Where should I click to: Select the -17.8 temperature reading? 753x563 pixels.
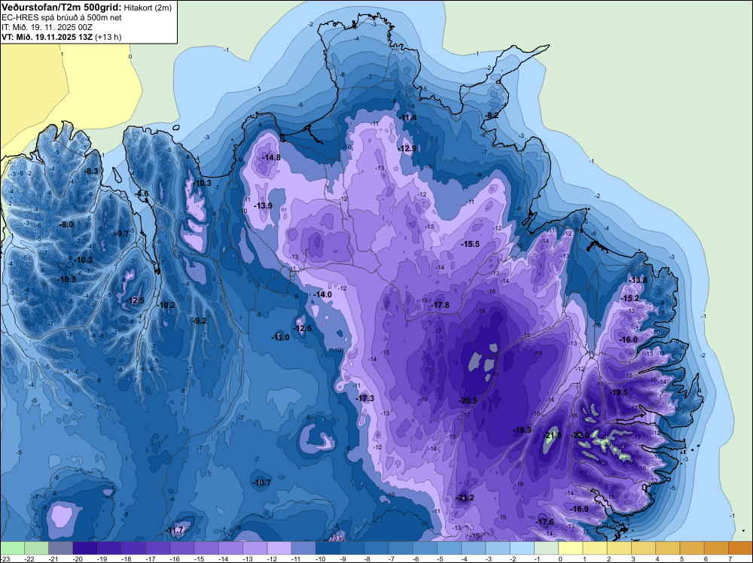[x=440, y=305]
